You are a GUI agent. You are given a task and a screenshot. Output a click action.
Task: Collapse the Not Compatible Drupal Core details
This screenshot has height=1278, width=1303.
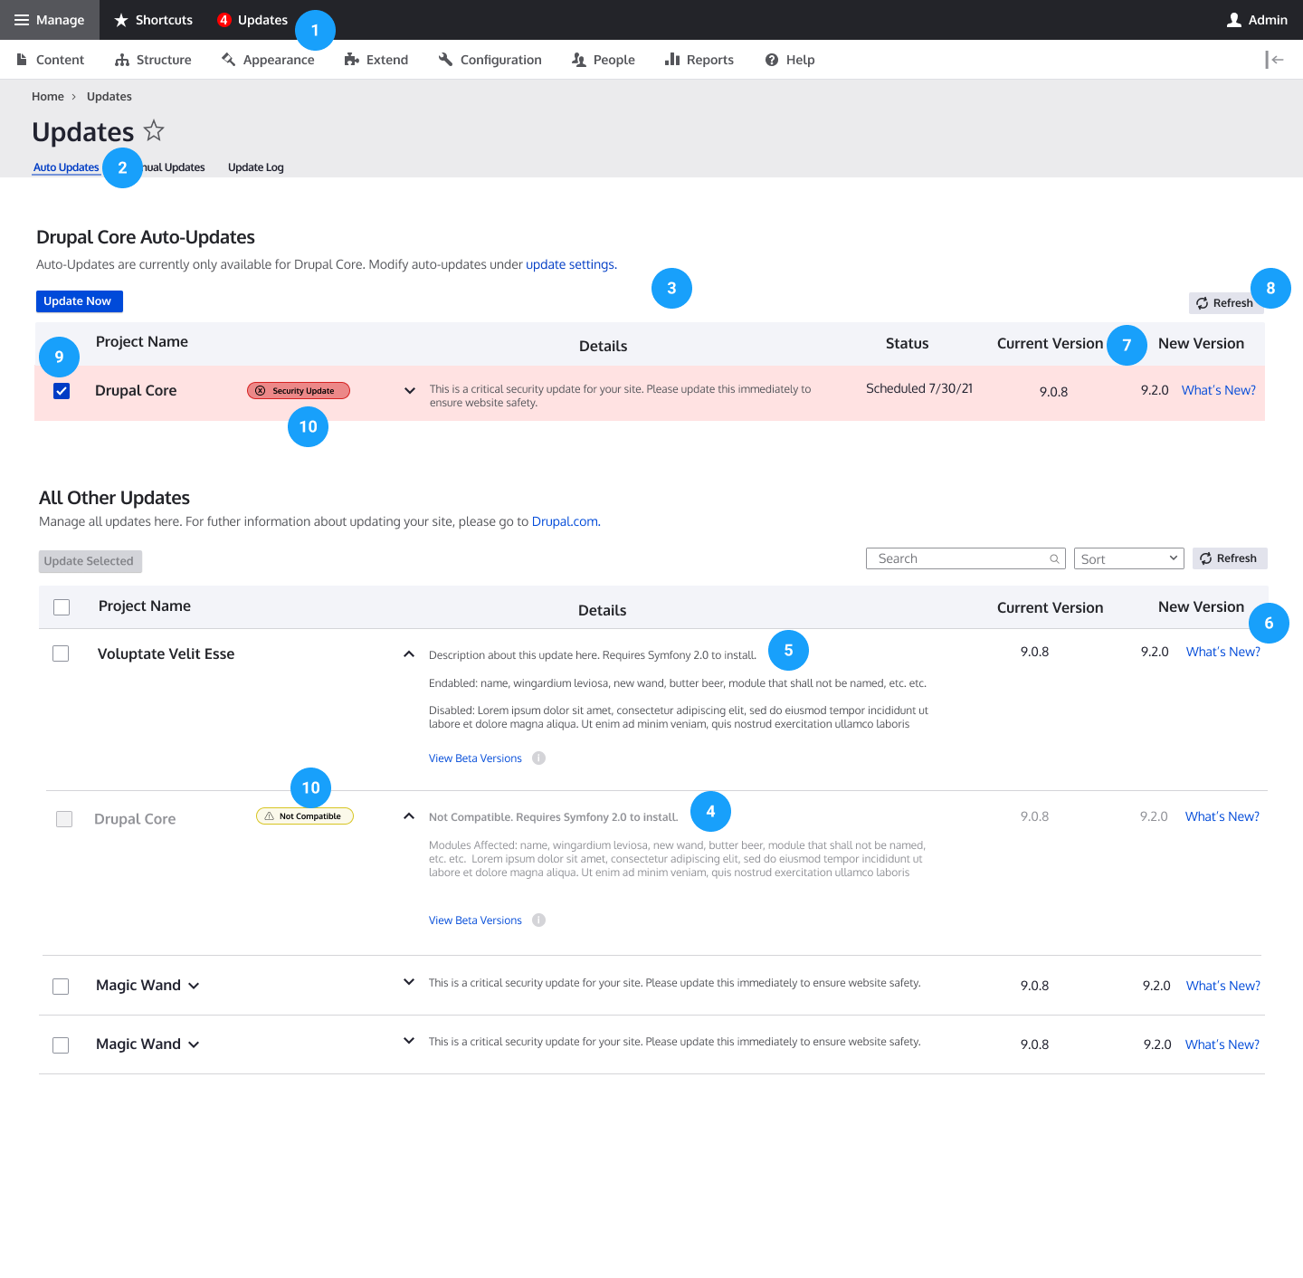409,816
